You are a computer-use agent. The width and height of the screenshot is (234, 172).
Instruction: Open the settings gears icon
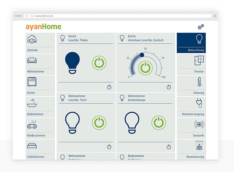tap(201, 27)
